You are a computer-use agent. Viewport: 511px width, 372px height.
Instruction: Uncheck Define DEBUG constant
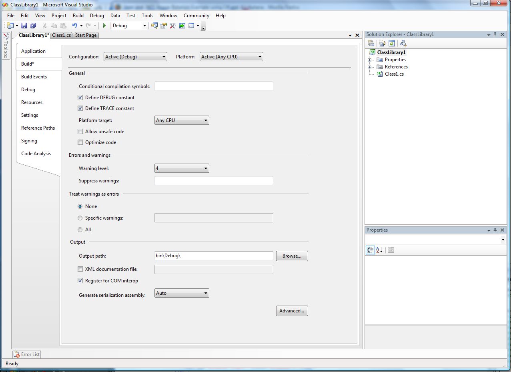coord(80,98)
